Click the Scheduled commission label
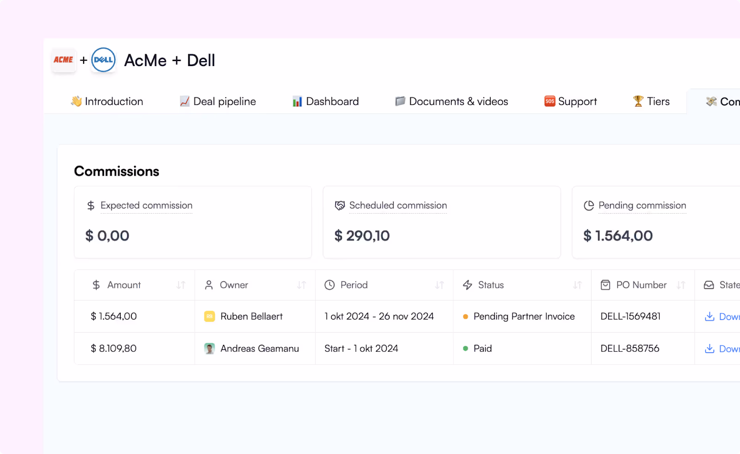Screen dimensions: 740x454 point(398,205)
